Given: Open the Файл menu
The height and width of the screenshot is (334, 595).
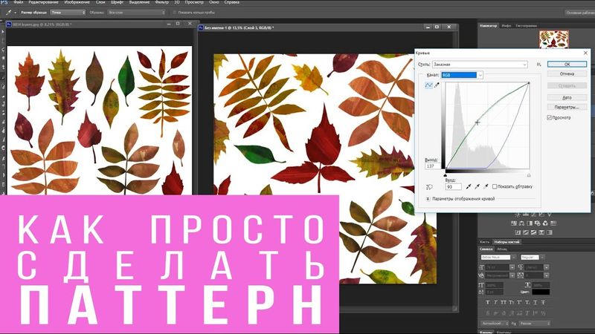Looking at the screenshot, I should coord(18,2).
